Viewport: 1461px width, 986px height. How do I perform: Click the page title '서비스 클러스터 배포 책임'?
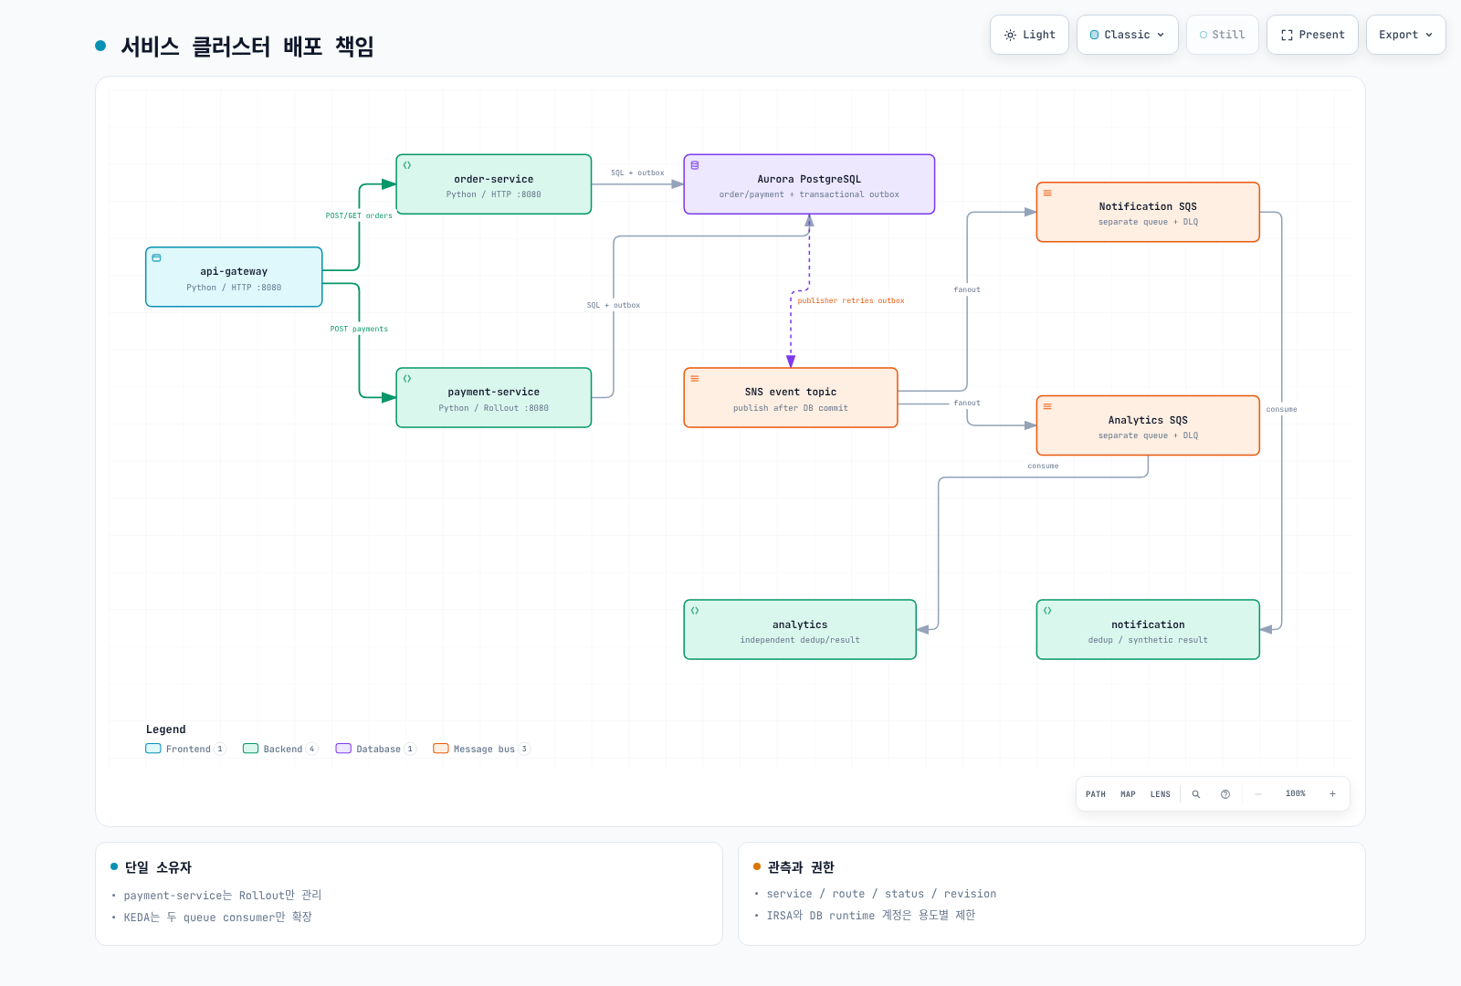(247, 47)
